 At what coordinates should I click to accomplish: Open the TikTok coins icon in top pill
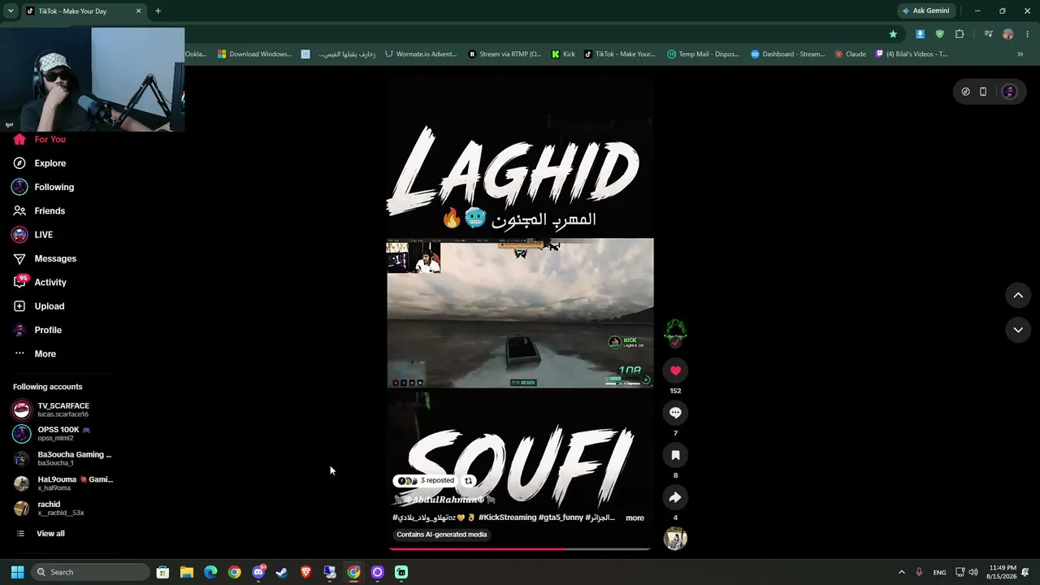pyautogui.click(x=965, y=92)
